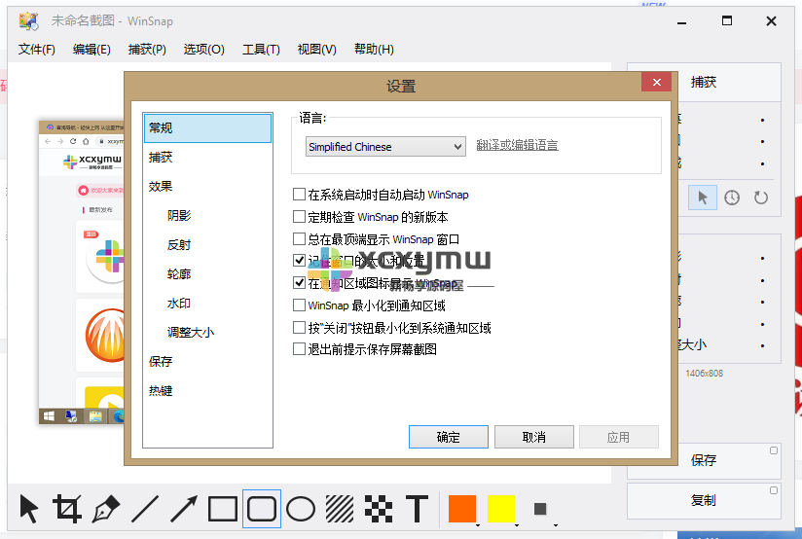The width and height of the screenshot is (802, 539).
Task: Select the Pixelate mosaic tool
Action: pyautogui.click(x=379, y=508)
